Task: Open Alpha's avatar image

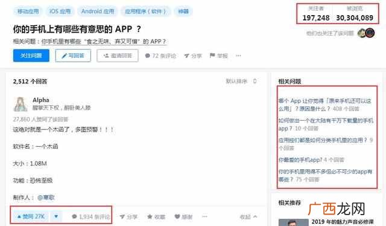Action: point(21,104)
